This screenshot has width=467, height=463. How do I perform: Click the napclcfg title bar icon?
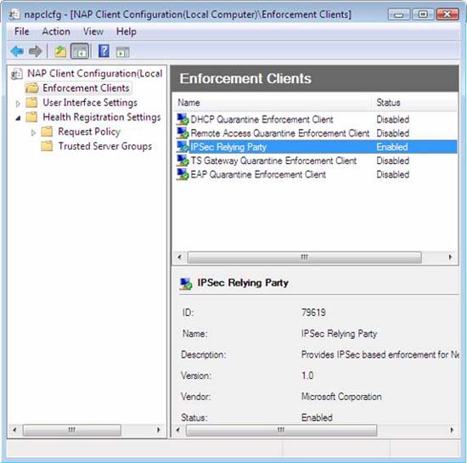tap(14, 14)
